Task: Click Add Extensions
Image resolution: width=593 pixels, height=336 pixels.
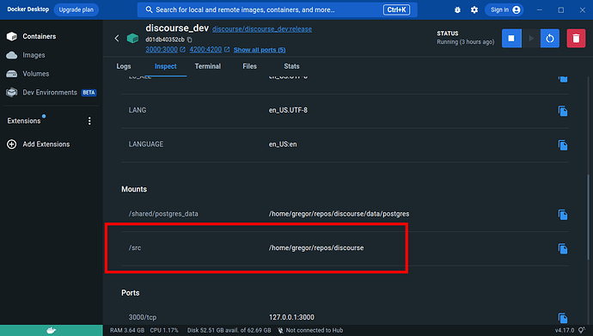Action: (46, 144)
